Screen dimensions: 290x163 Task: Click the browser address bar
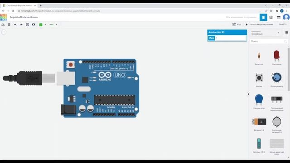[x=140, y=11]
